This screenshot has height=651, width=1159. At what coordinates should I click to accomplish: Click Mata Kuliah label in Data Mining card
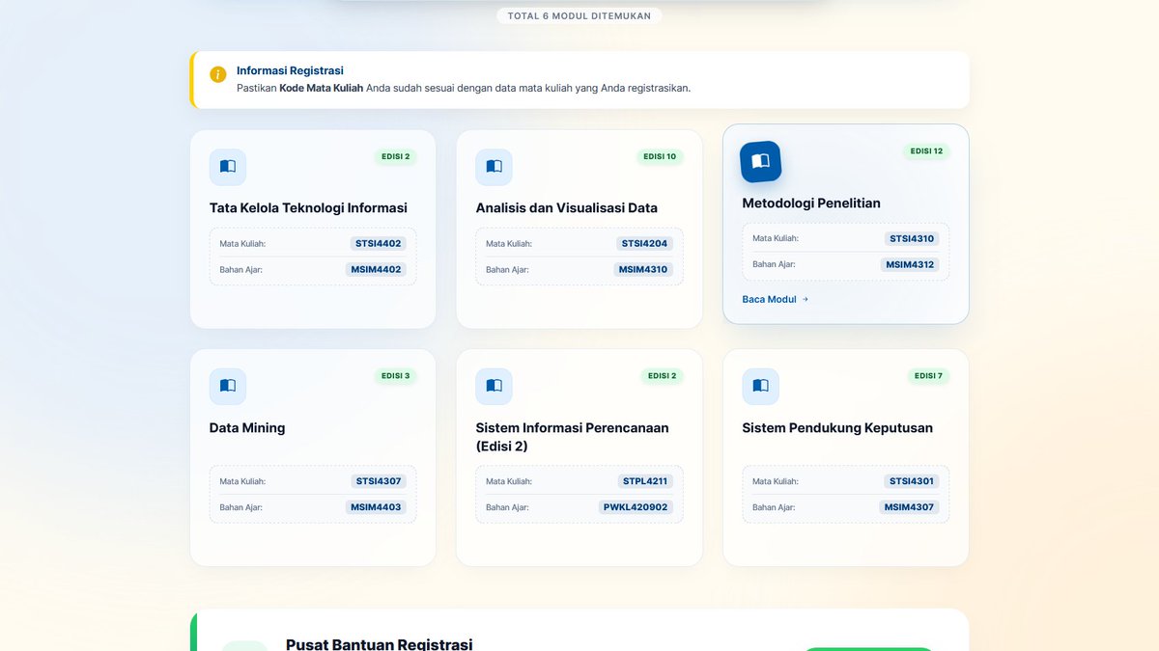242,481
